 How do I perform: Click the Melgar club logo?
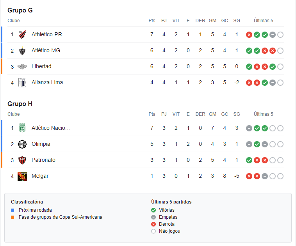tap(22, 177)
